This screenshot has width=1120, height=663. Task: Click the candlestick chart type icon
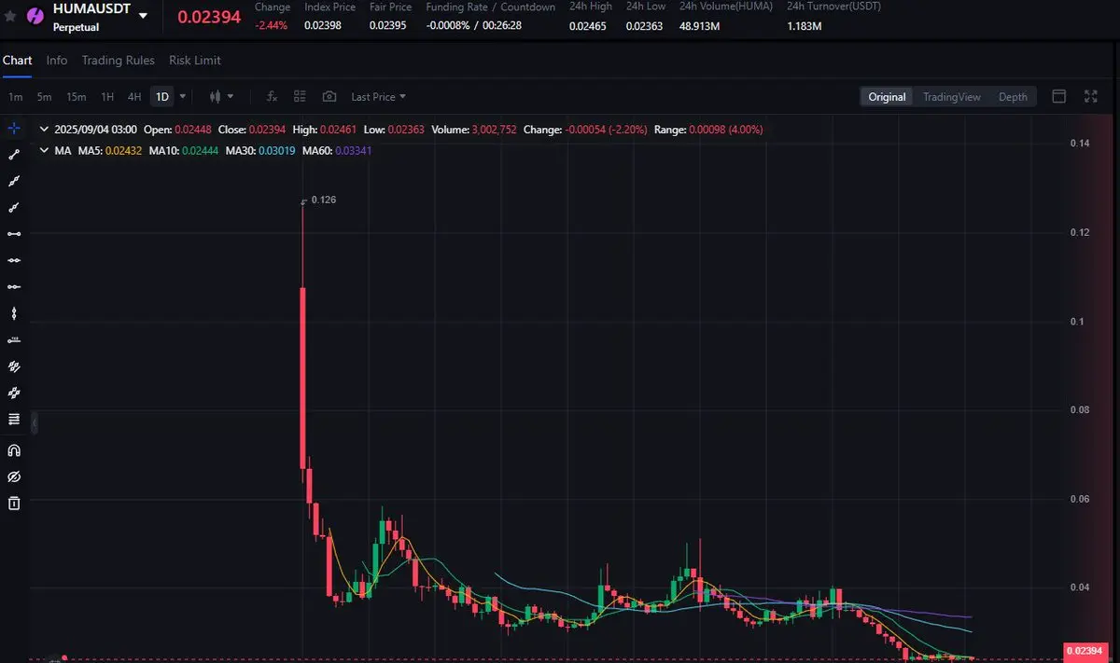215,96
